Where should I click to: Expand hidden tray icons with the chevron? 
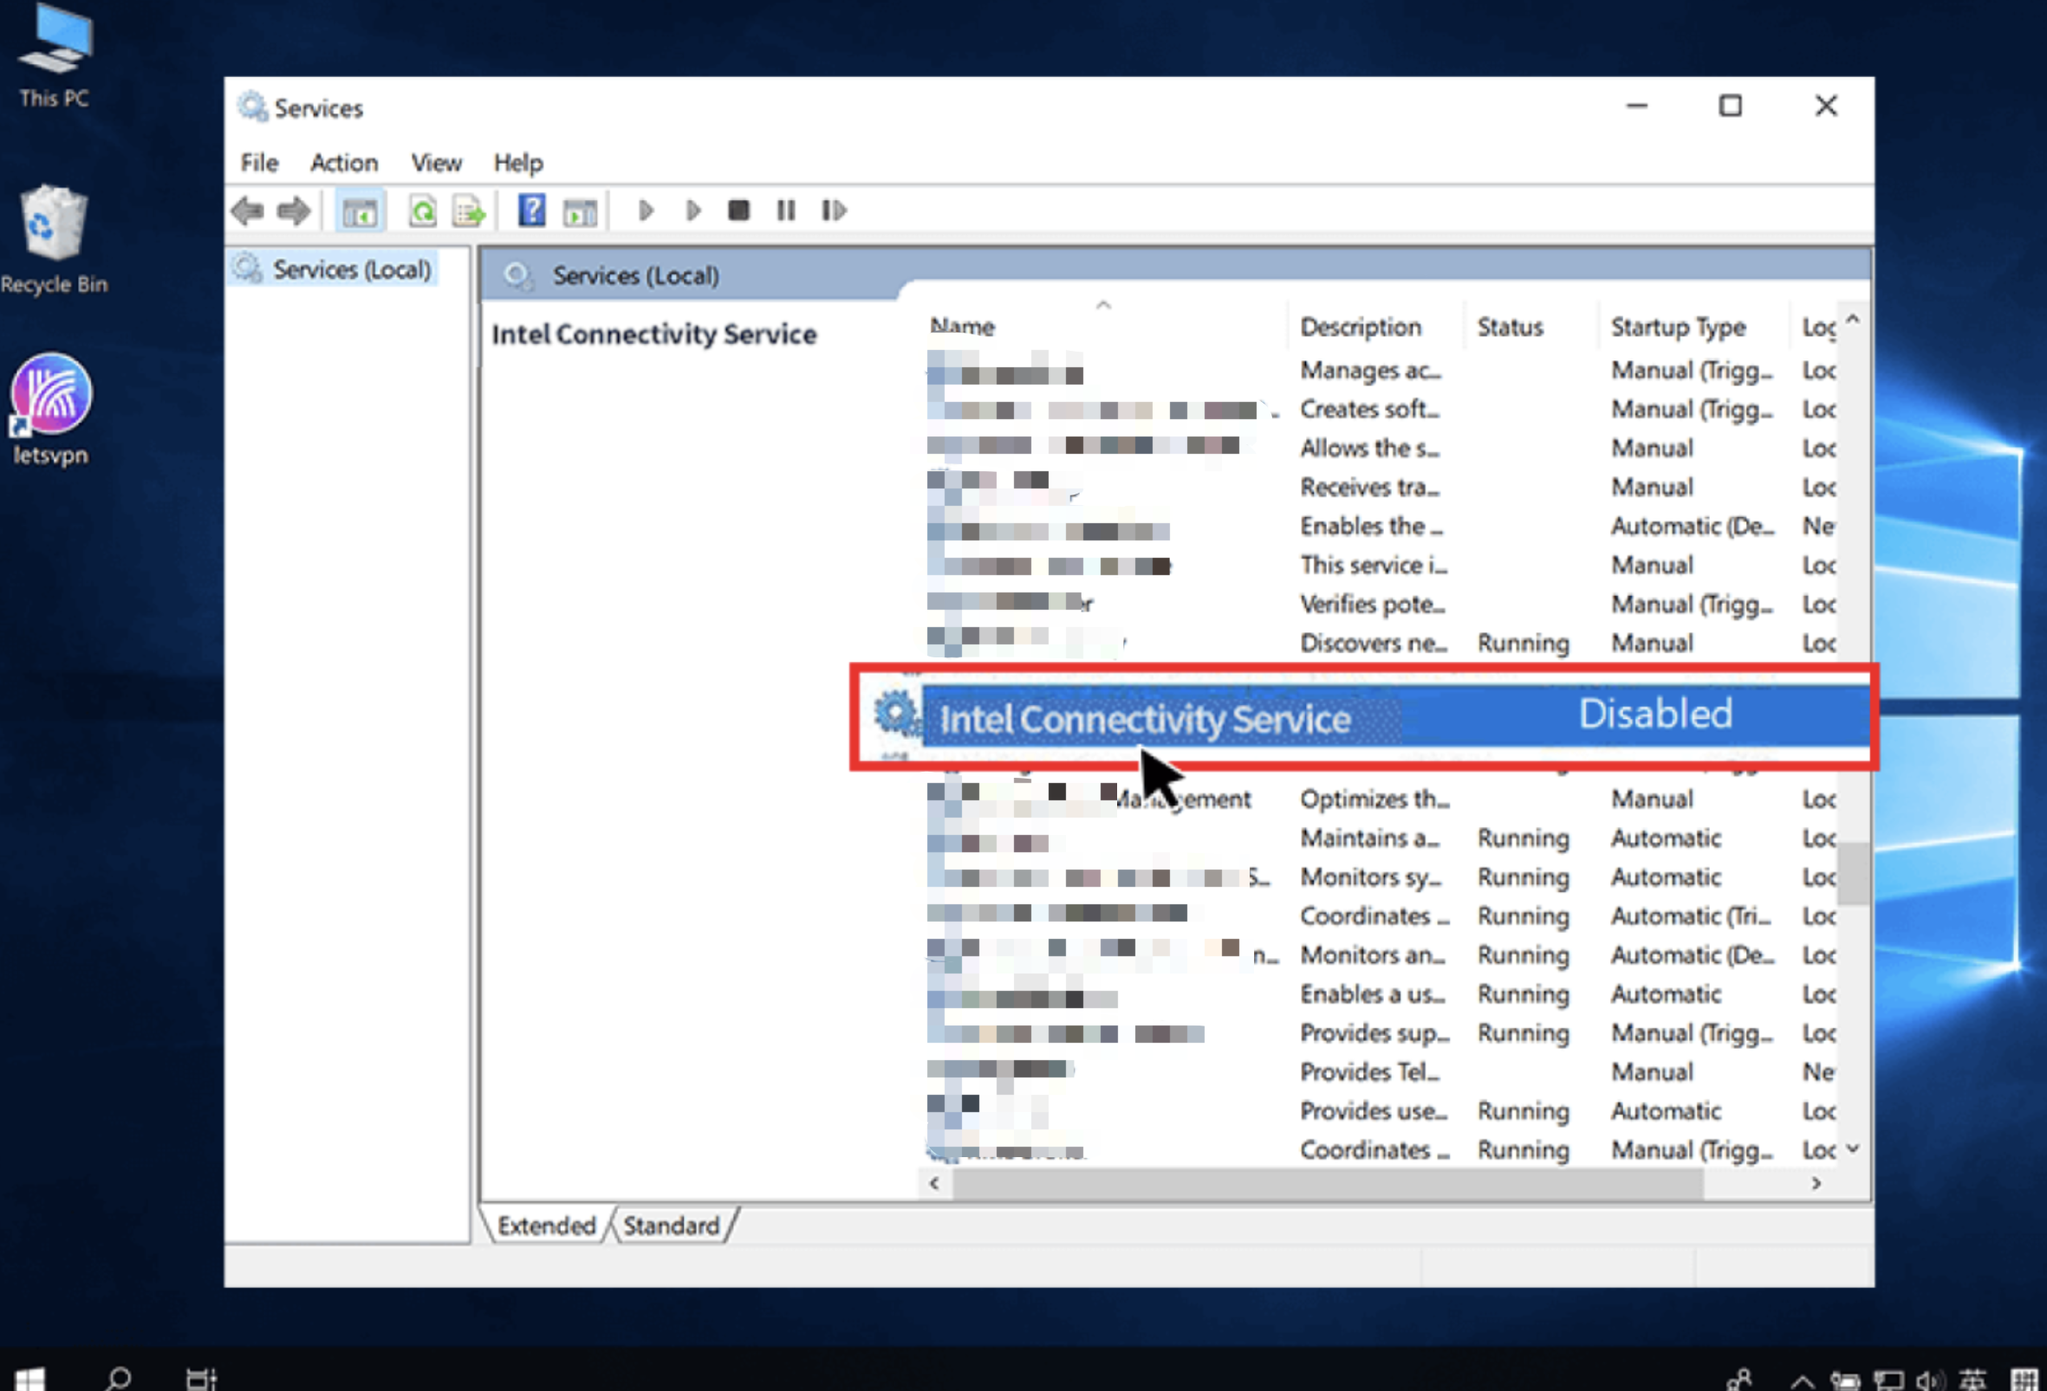click(1803, 1381)
